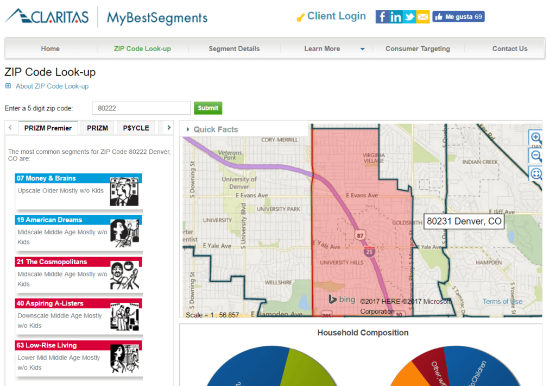Screen dimensions: 556x386
Task: Focus the 5 digit zip code field
Action: point(141,108)
